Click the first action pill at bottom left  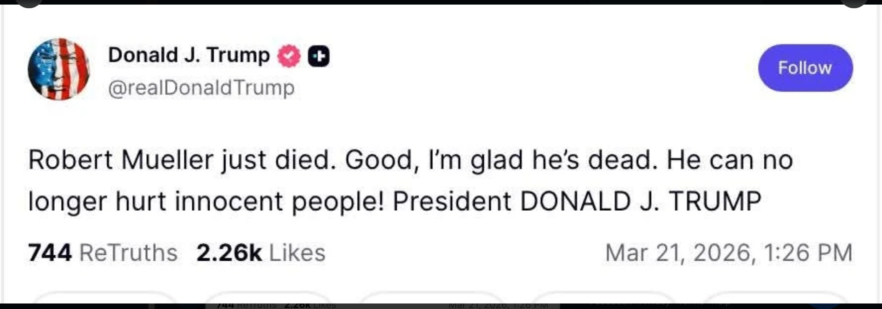[105, 298]
